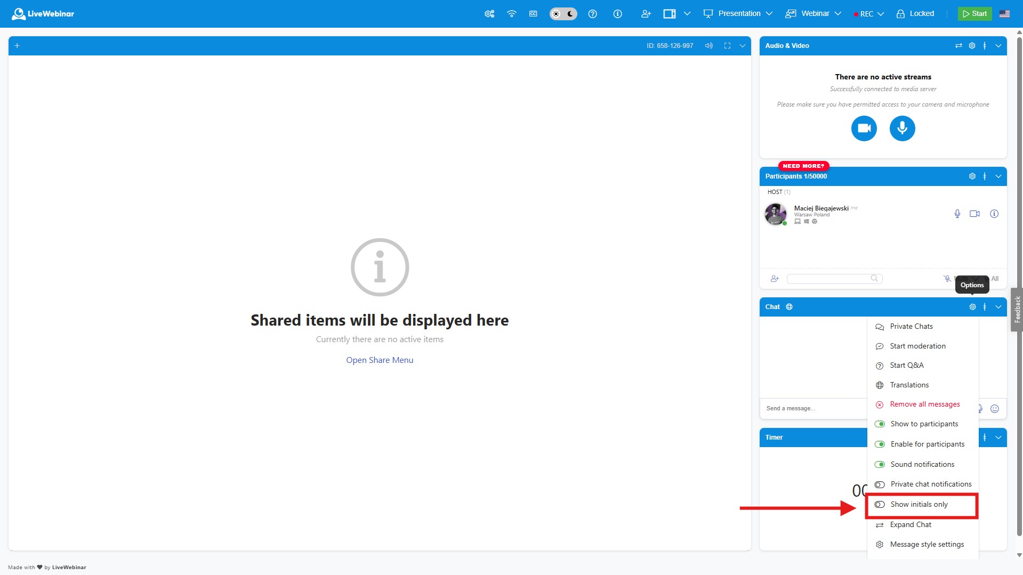Select Remove all messages
The width and height of the screenshot is (1023, 575).
pos(923,404)
